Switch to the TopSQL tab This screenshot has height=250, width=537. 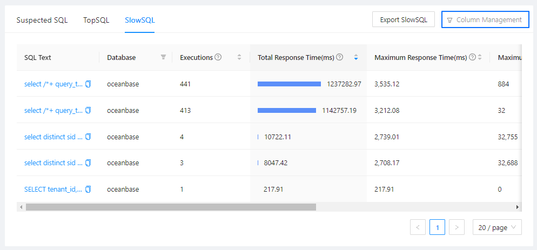[x=96, y=21]
